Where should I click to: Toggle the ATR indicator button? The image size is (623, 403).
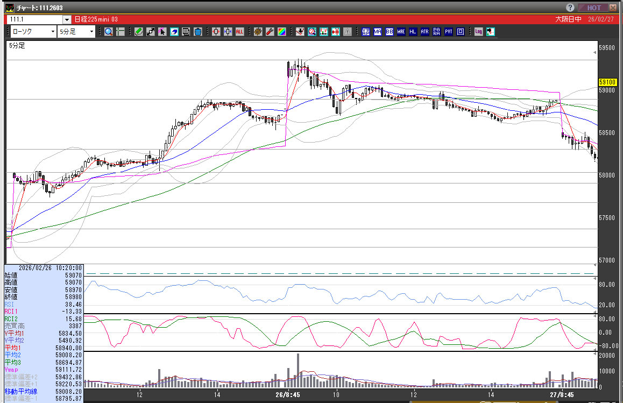424,32
